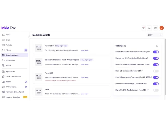The width and height of the screenshot is (166, 125).
Task: Open the shopping cart icon
Action: pyautogui.click(x=143, y=28)
